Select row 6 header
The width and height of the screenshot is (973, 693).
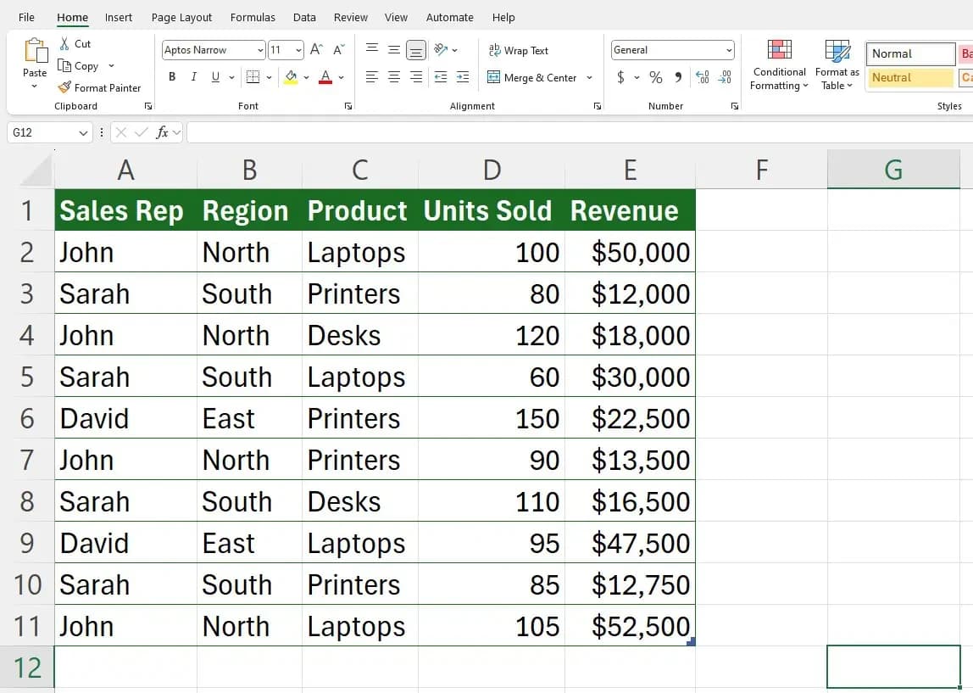point(27,418)
